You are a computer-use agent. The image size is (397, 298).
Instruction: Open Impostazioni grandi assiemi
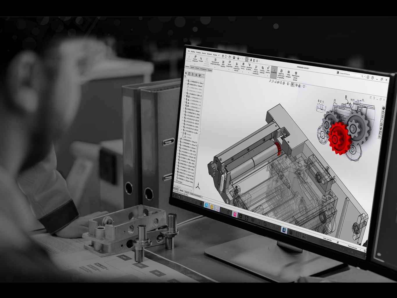tap(296, 76)
